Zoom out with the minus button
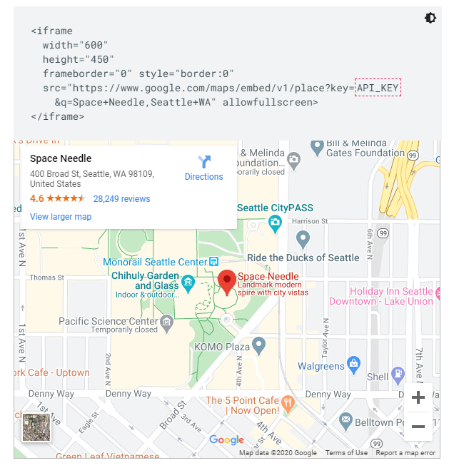This screenshot has width=469, height=468. pos(418,426)
